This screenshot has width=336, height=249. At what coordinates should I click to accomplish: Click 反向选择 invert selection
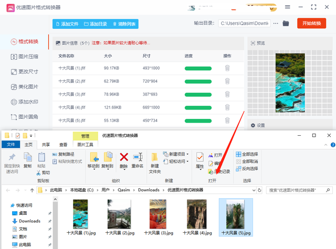(x=247, y=169)
